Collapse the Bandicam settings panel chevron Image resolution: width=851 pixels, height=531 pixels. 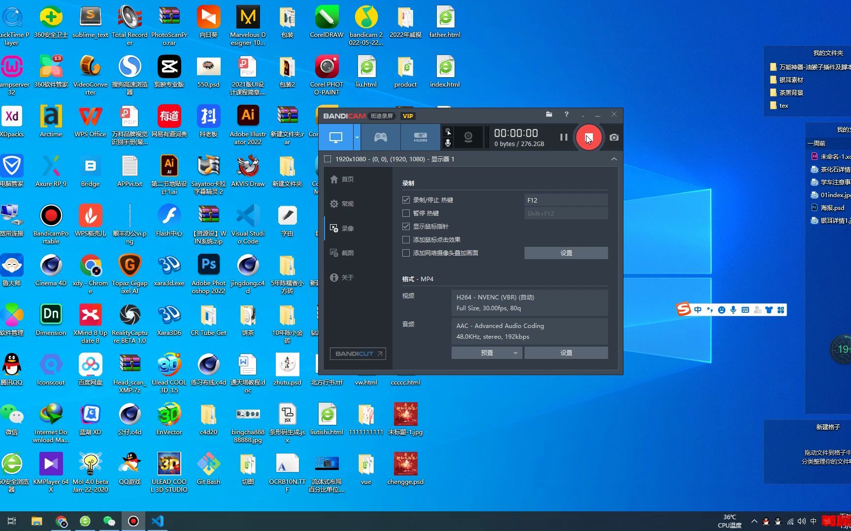[x=614, y=159]
